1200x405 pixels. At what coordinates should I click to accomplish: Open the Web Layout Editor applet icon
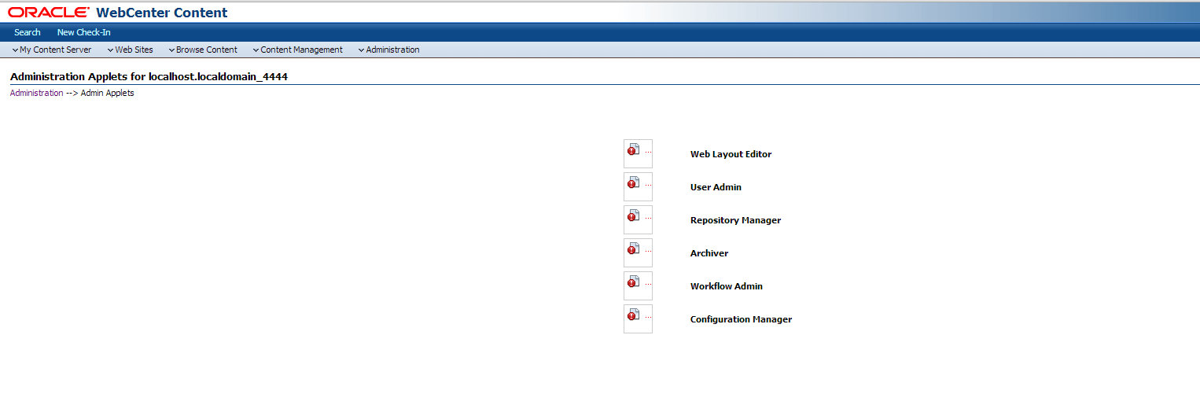pyautogui.click(x=638, y=154)
